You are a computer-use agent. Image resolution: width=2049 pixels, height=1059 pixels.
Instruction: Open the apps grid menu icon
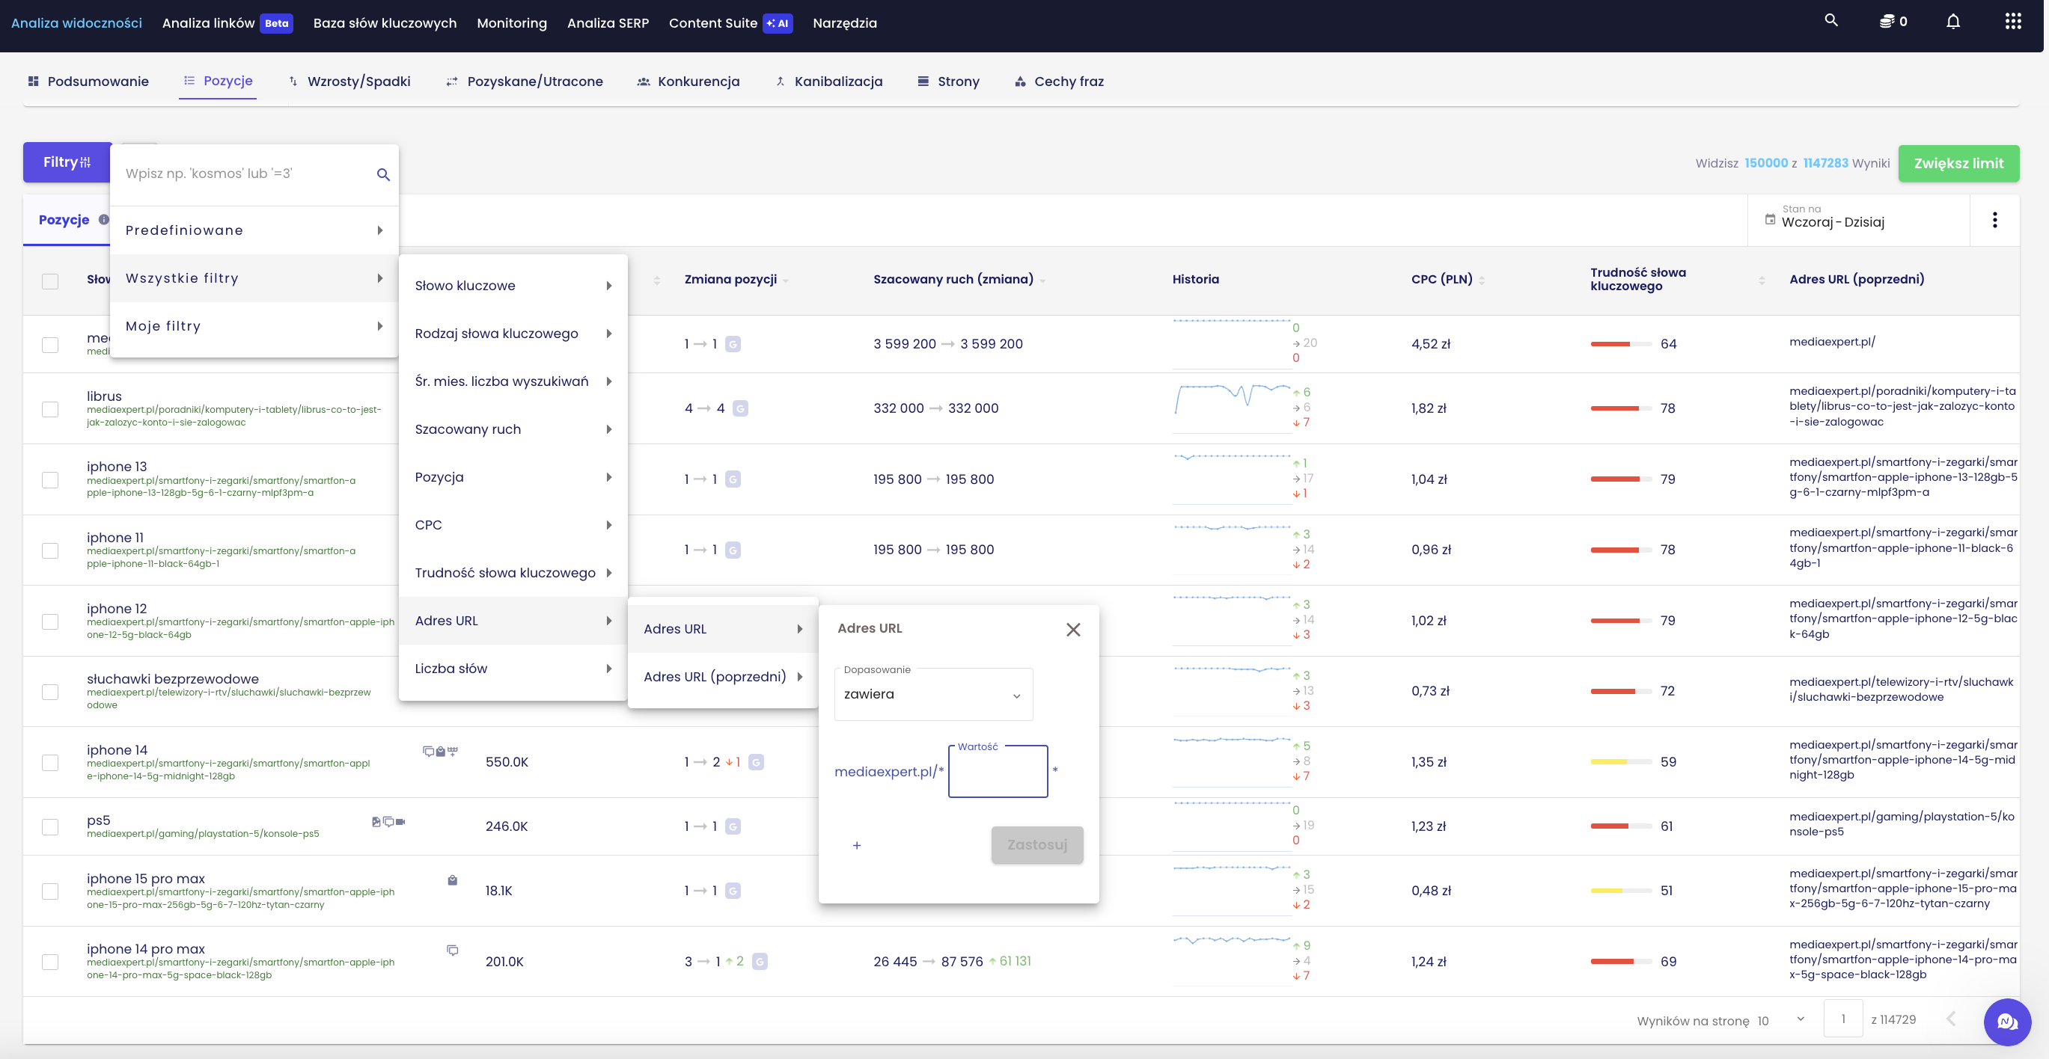pyautogui.click(x=2012, y=22)
